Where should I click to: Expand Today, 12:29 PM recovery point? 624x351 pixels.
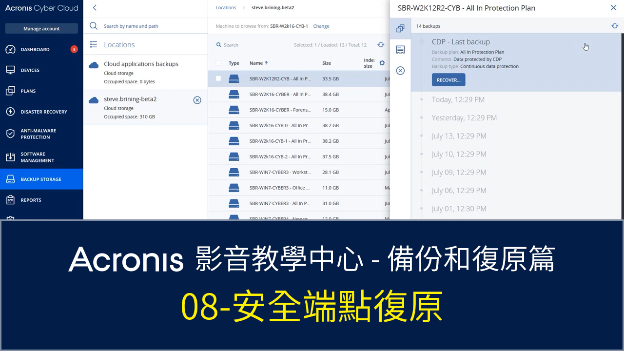(458, 99)
